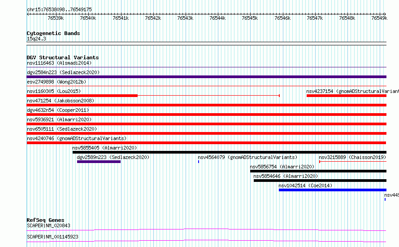Click the 76539k ruler tick label

click(x=56, y=18)
